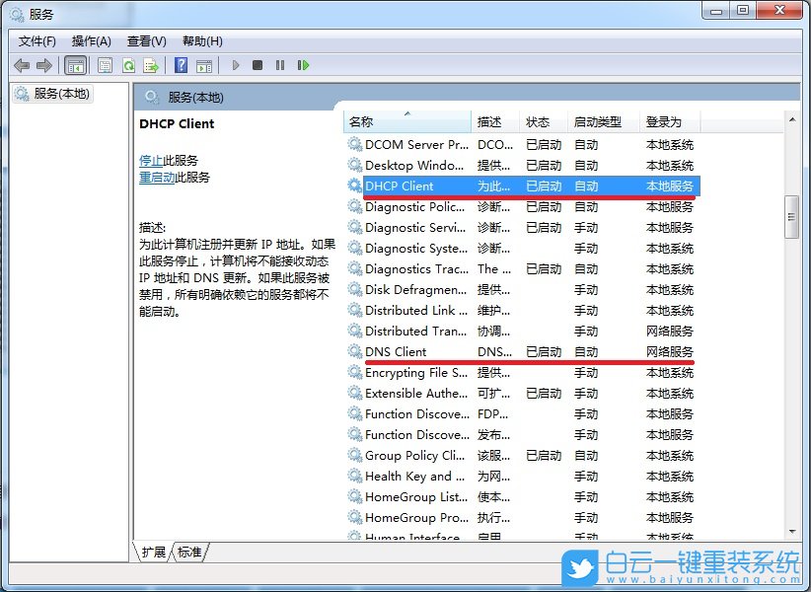The height and width of the screenshot is (592, 811).
Task: Start the service with the play icon
Action: [x=236, y=65]
